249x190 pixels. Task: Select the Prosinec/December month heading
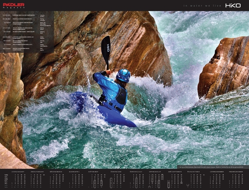pyautogui.click(x=237, y=171)
